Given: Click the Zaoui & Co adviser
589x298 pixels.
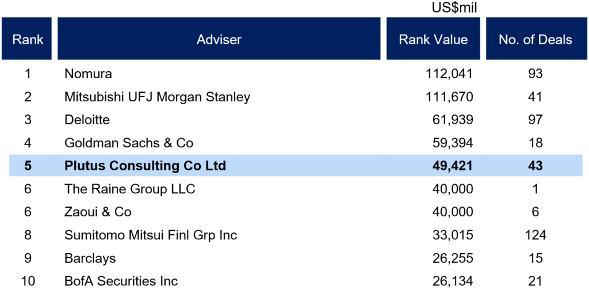Looking at the screenshot, I should coord(98,212).
